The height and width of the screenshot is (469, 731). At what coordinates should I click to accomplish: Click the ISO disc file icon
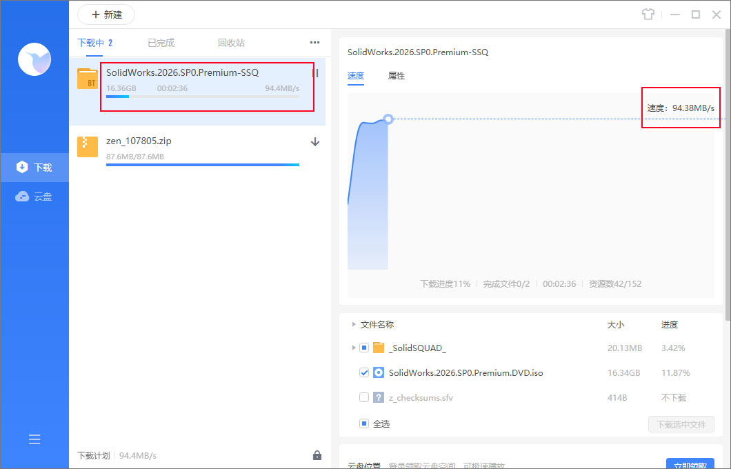379,372
